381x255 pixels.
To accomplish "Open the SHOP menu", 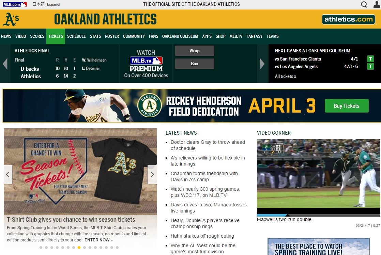I will [x=220, y=36].
